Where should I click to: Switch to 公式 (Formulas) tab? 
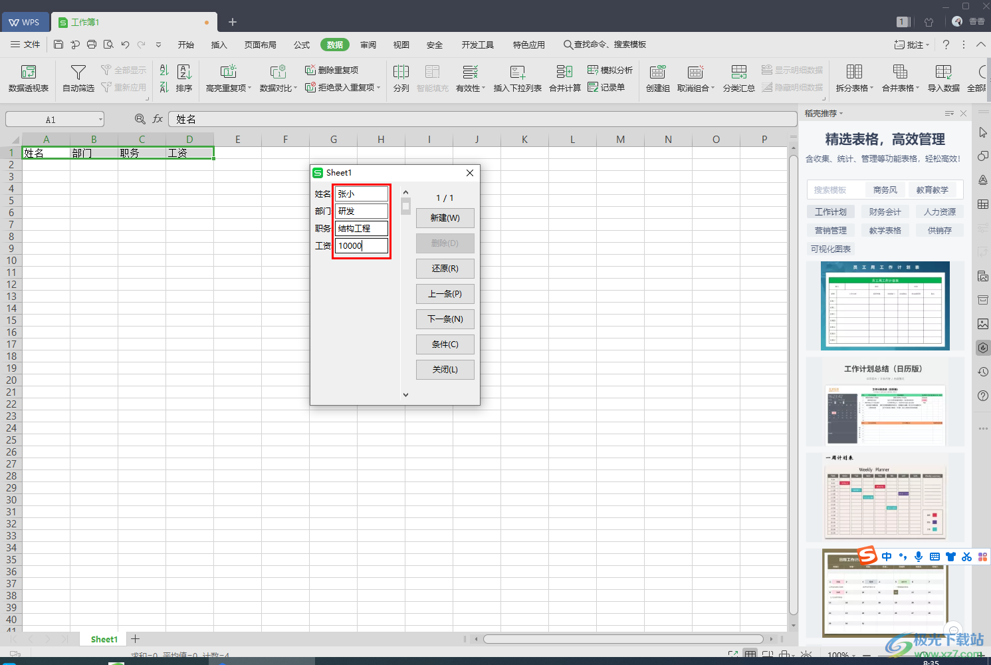[x=302, y=45]
